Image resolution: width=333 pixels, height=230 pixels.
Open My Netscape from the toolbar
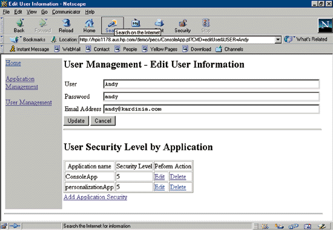[x=136, y=24]
